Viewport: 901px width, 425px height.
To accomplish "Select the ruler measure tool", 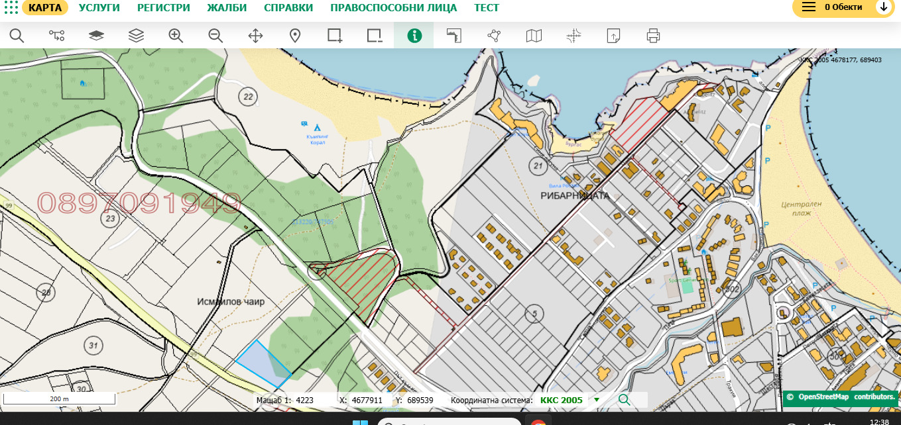I will pyautogui.click(x=454, y=36).
